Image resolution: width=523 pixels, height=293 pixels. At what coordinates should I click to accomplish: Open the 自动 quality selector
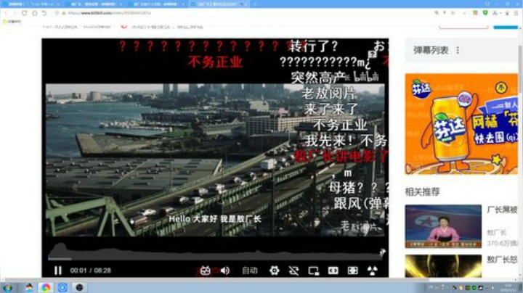(249, 271)
